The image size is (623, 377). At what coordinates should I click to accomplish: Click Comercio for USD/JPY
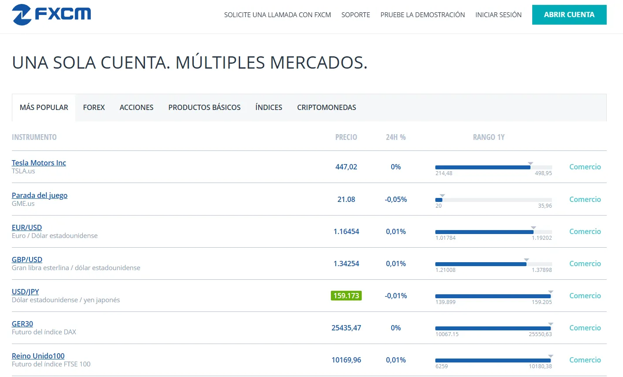pos(585,296)
